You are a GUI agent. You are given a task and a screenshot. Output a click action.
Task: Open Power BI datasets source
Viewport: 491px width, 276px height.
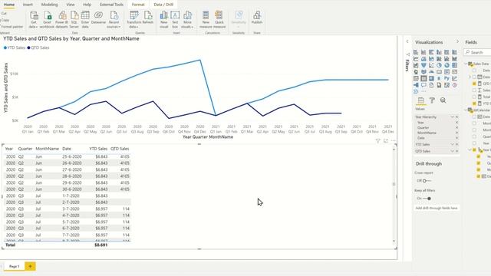pos(61,19)
